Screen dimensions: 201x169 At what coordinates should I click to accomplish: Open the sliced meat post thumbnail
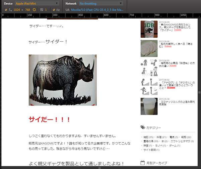[149, 48]
